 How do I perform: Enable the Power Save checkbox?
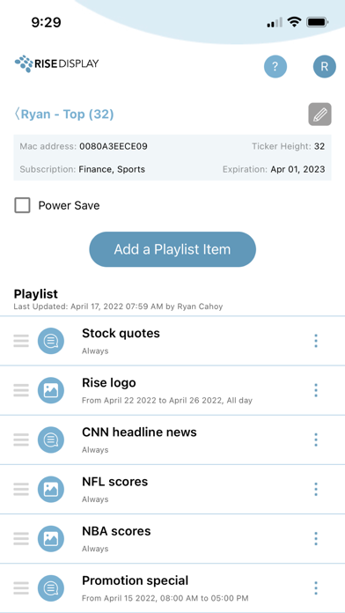22,205
